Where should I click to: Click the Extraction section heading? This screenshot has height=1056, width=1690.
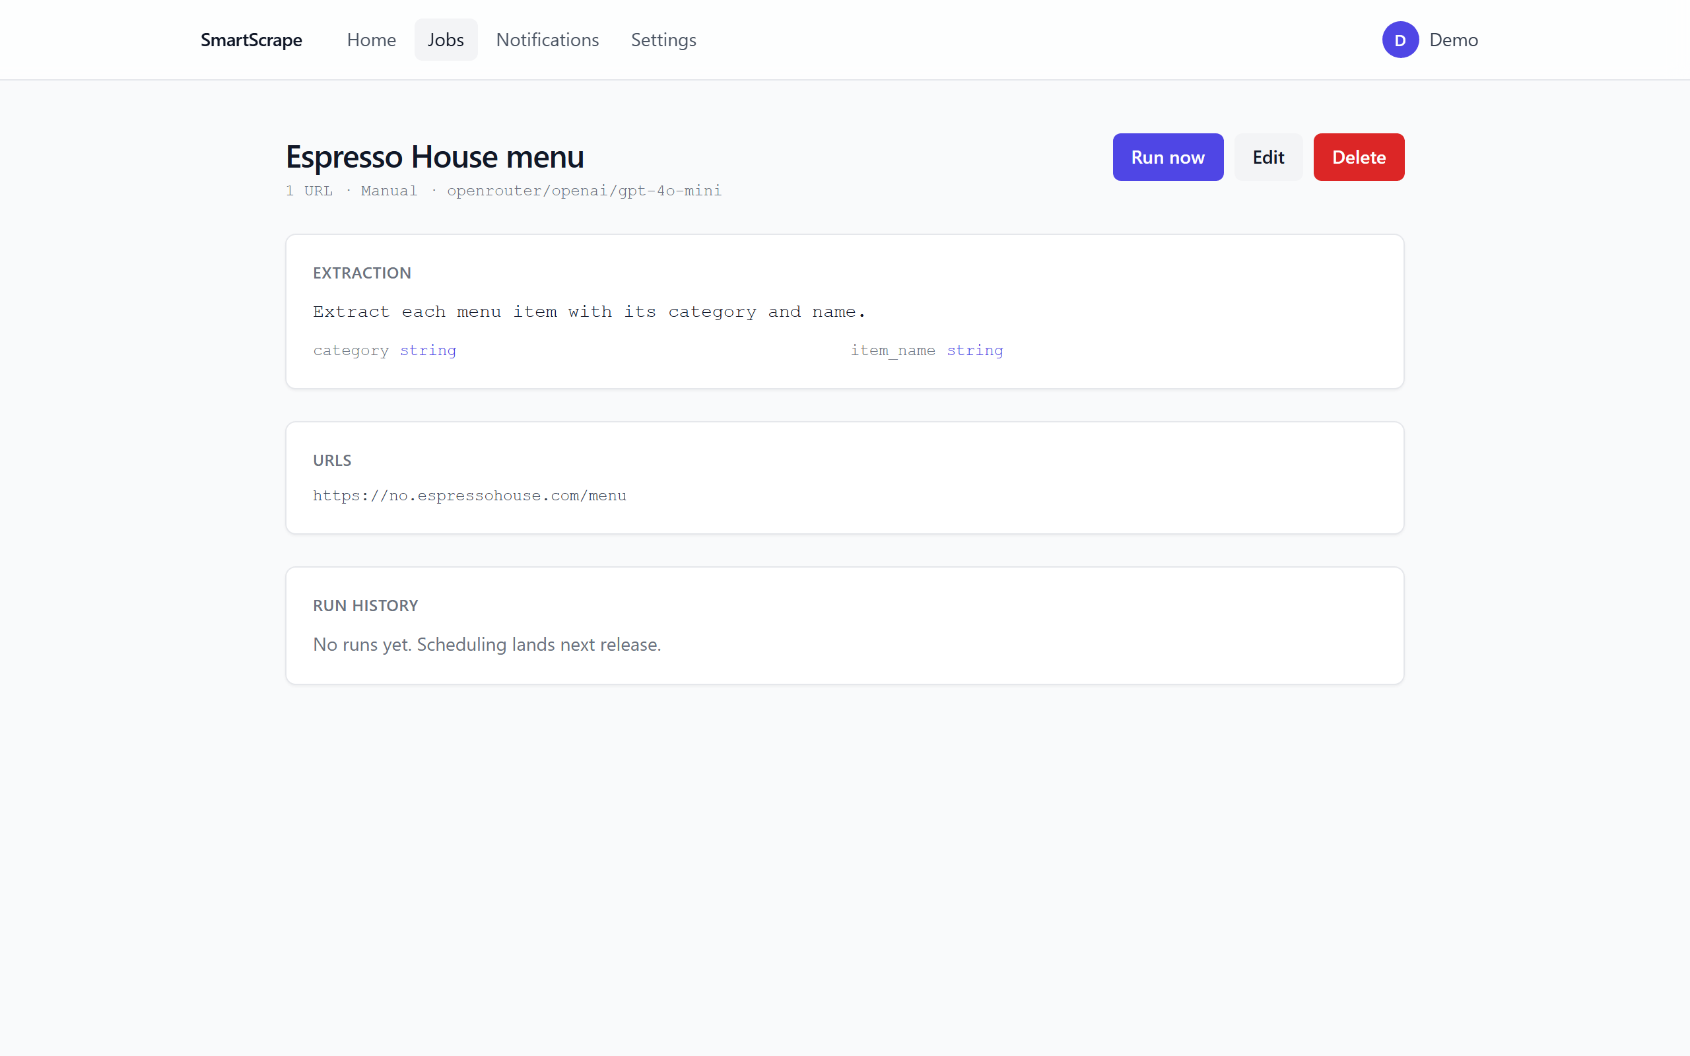coord(362,273)
